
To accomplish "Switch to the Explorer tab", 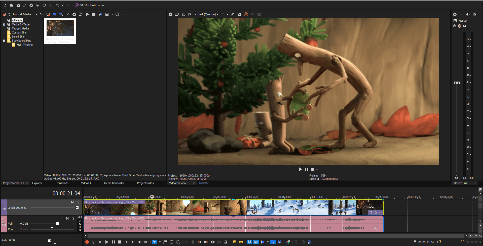I will 37,183.
